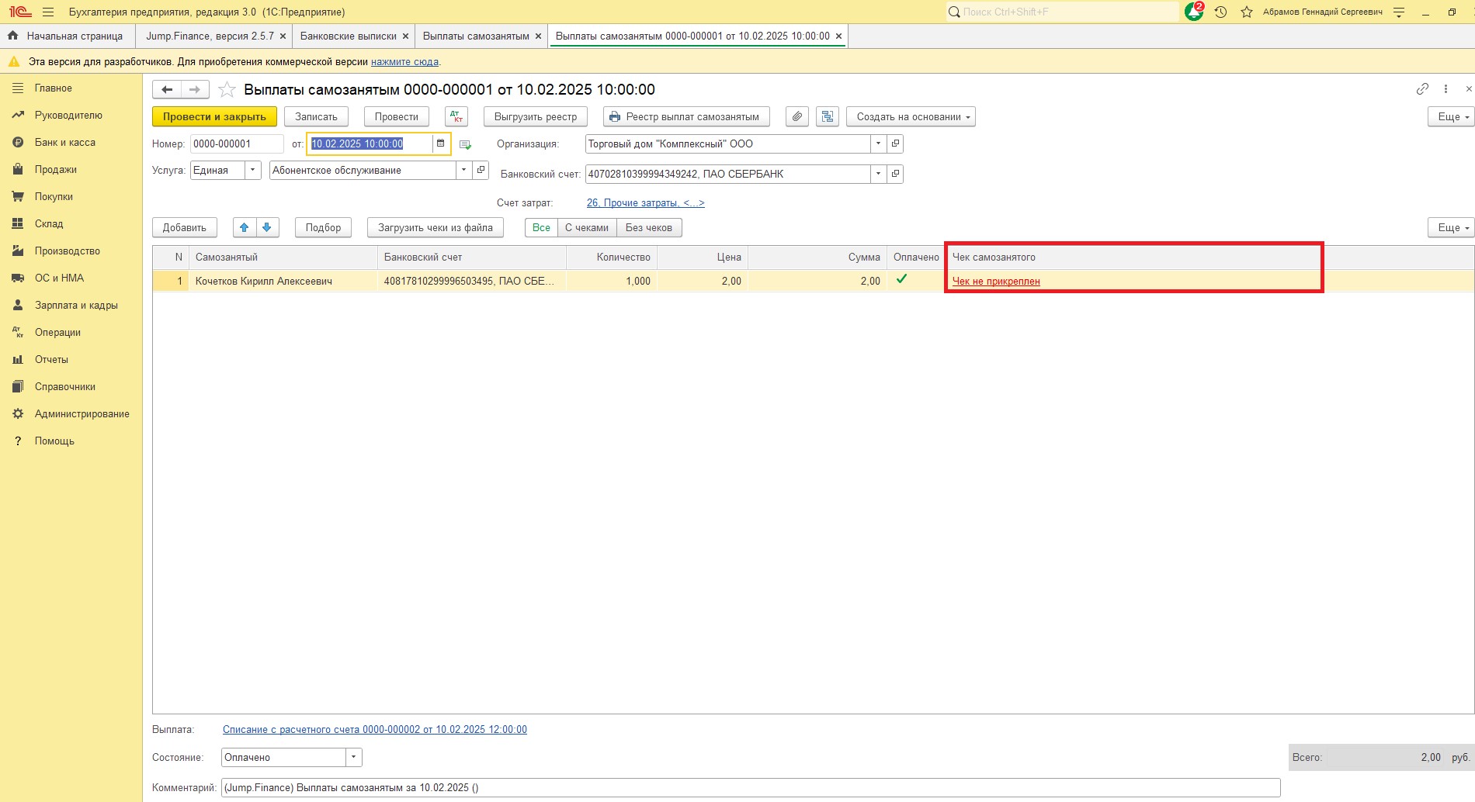The height and width of the screenshot is (802, 1475).
Task: Open calendar picker for document date
Action: coord(441,143)
